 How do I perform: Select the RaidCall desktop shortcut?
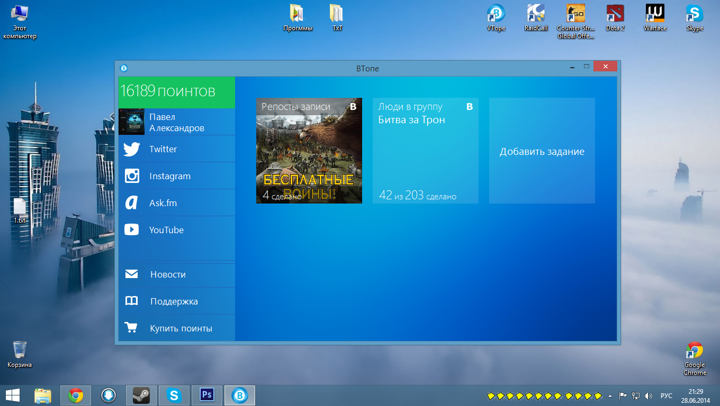tap(536, 18)
